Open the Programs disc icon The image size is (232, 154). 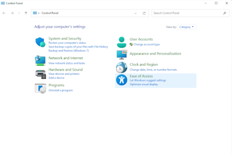click(x=40, y=88)
